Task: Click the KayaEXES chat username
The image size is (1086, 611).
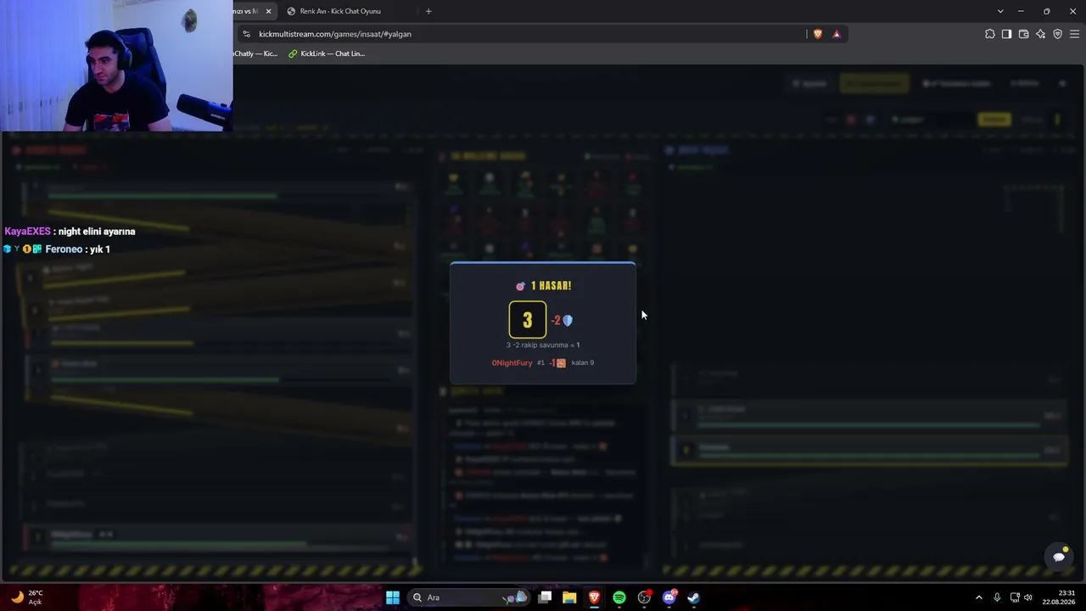Action: click(28, 231)
